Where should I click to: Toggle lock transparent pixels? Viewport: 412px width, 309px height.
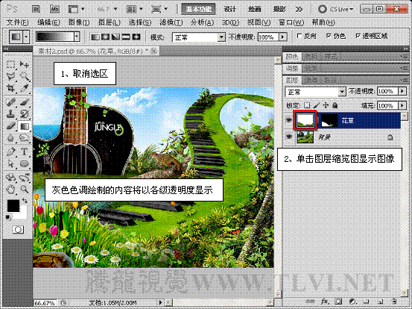pos(307,105)
